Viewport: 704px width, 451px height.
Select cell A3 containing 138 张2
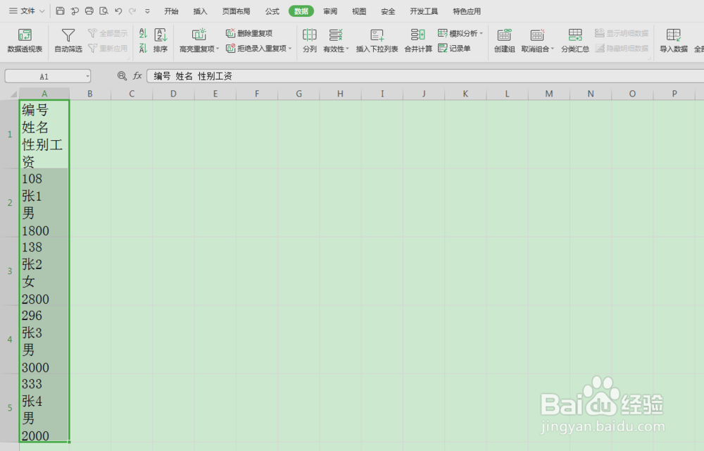(x=44, y=271)
